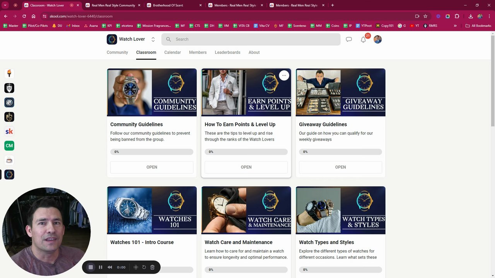The width and height of the screenshot is (495, 278).
Task: Open the Community Guidelines course button
Action: click(x=152, y=167)
